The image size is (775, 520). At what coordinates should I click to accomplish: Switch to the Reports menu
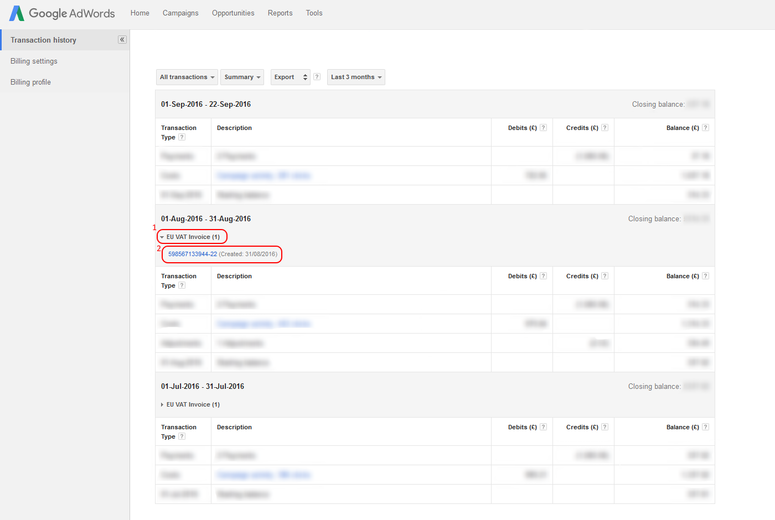[280, 13]
